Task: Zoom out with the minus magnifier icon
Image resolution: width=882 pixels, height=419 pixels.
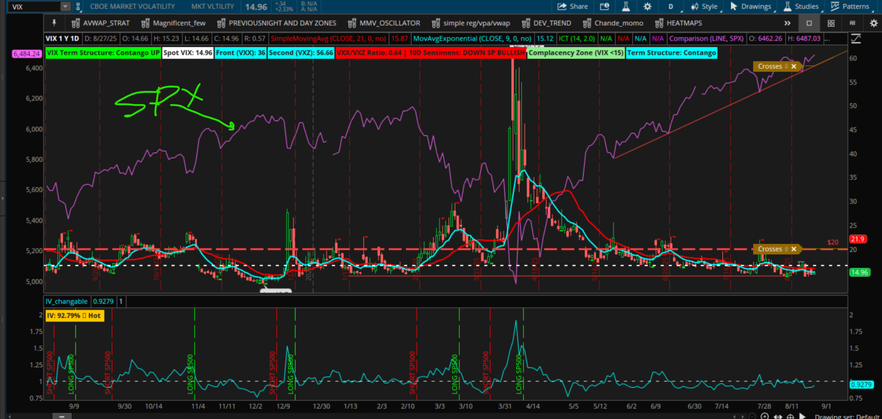Action: tap(752, 416)
